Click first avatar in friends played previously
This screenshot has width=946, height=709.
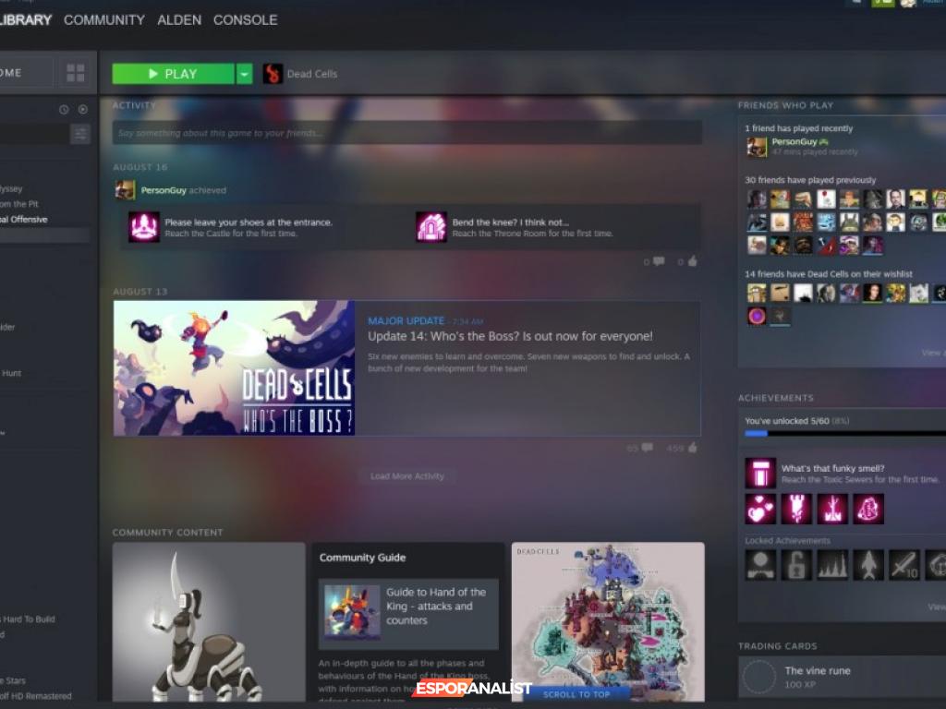click(758, 199)
